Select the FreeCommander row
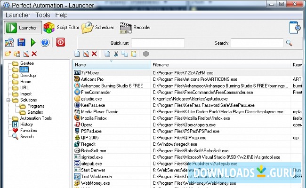306x188 pixels. 187,92
